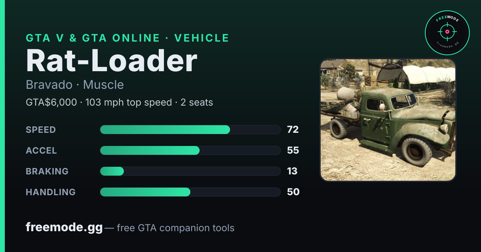Image resolution: width=481 pixels, height=252 pixels.
Task: Click the braking value 13
Action: tap(292, 171)
